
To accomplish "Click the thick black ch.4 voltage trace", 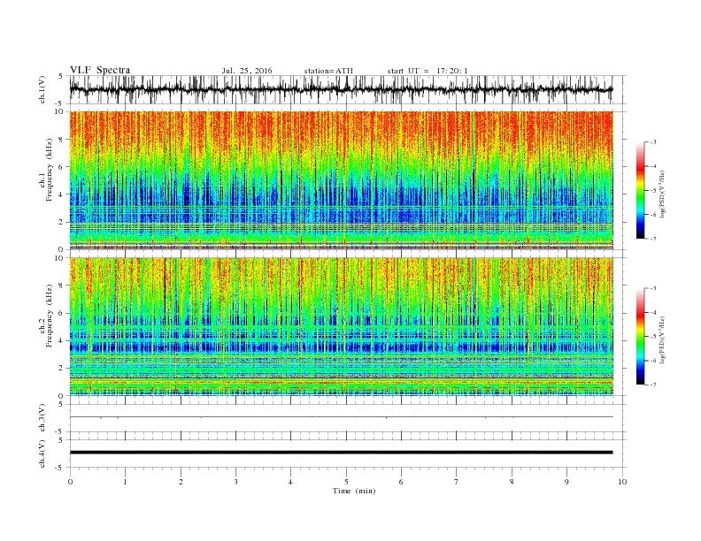I will point(342,453).
